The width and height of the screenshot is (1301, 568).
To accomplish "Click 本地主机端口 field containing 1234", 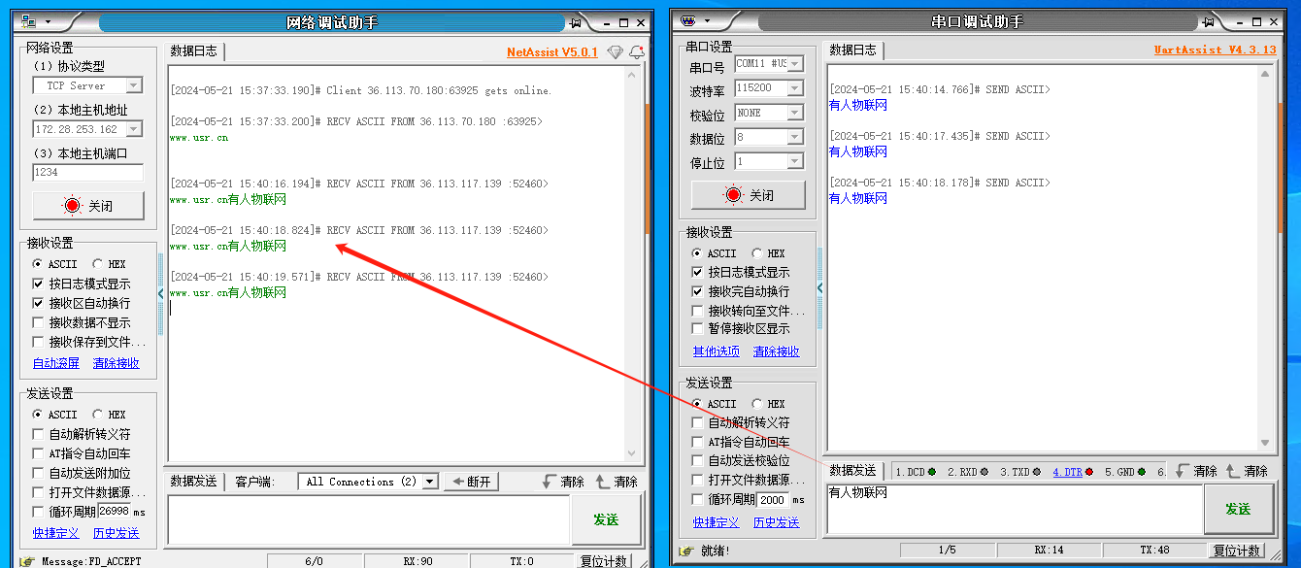I will click(x=88, y=173).
